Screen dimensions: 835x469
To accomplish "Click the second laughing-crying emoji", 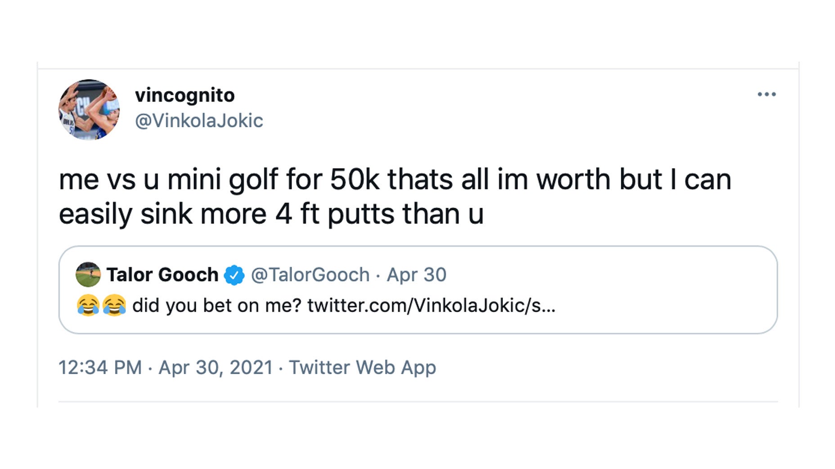I will [x=114, y=306].
